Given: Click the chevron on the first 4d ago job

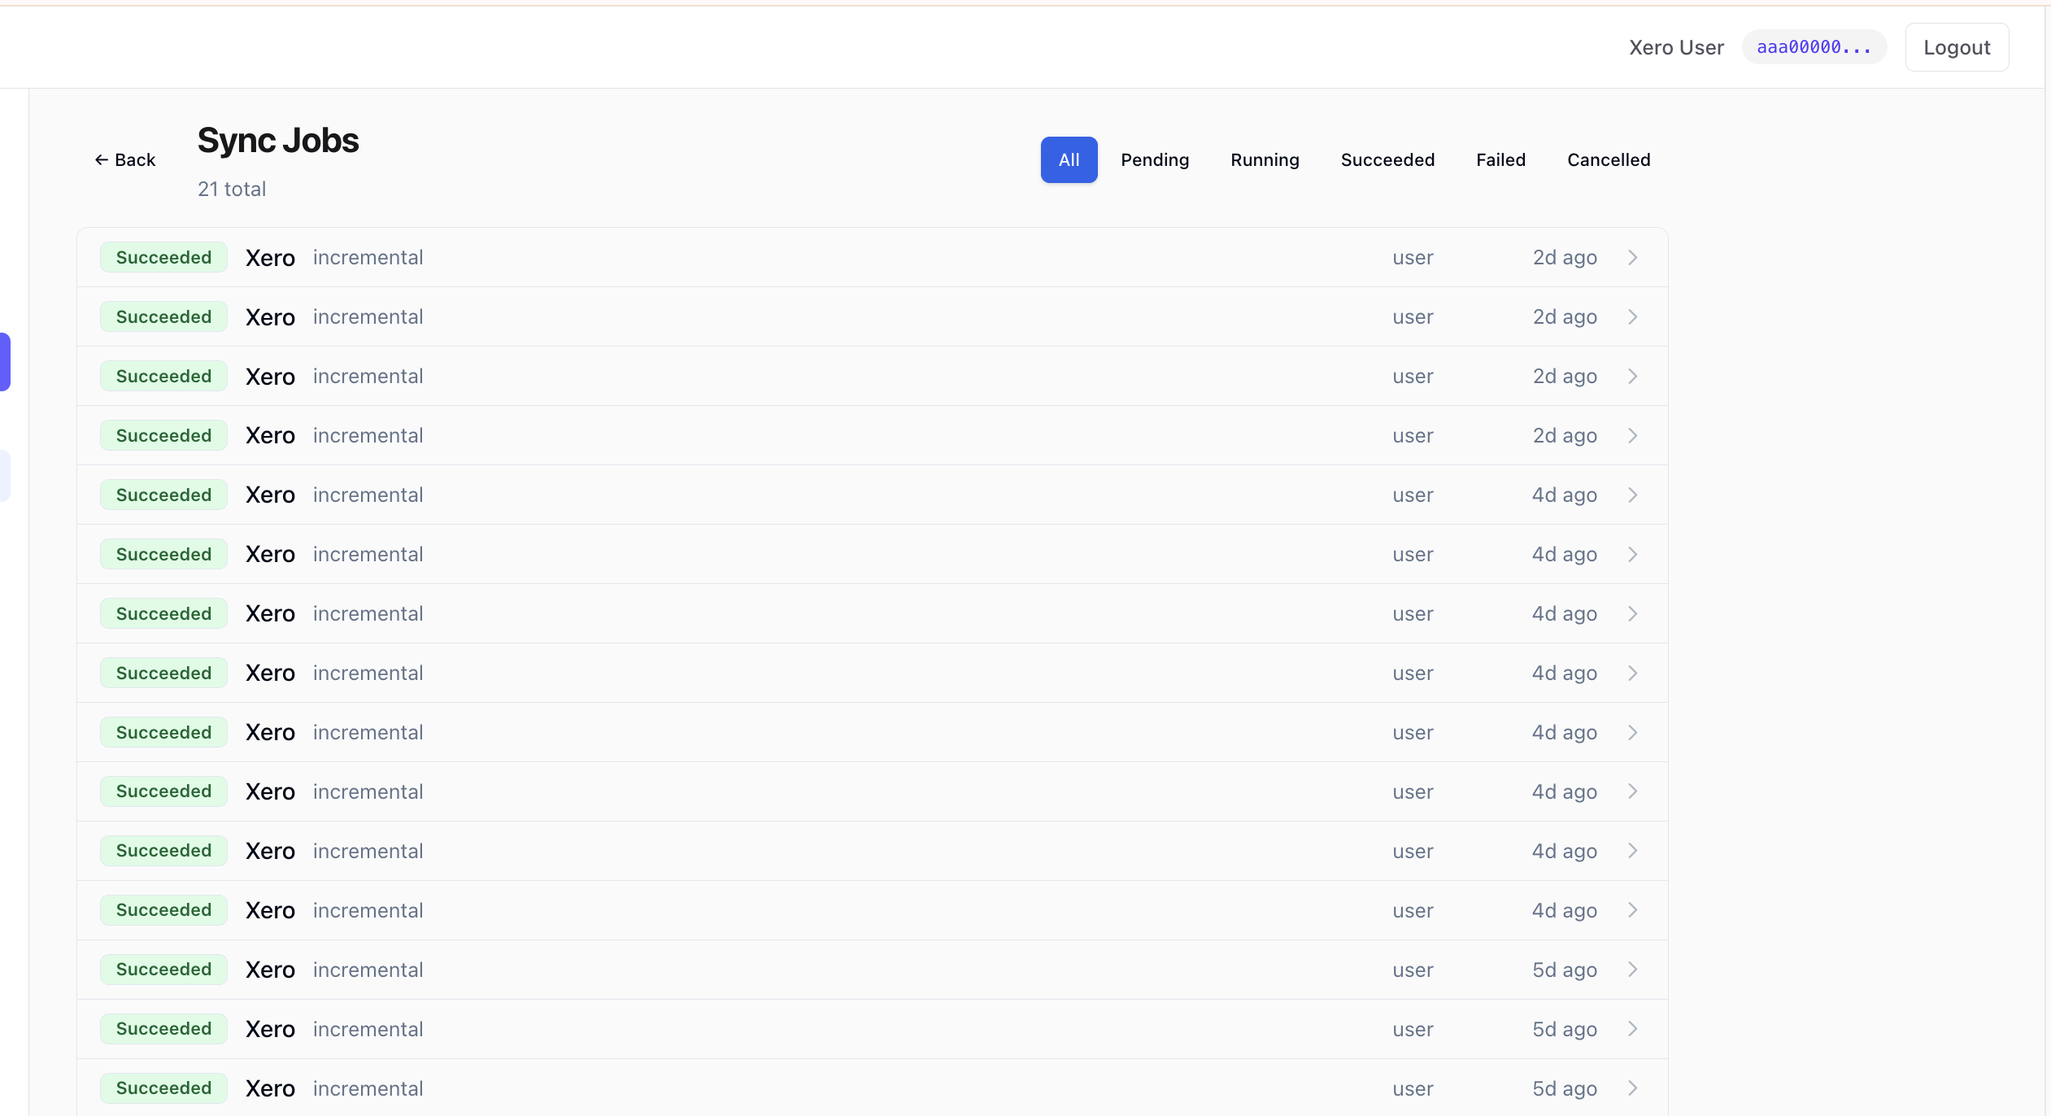Looking at the screenshot, I should (x=1634, y=495).
